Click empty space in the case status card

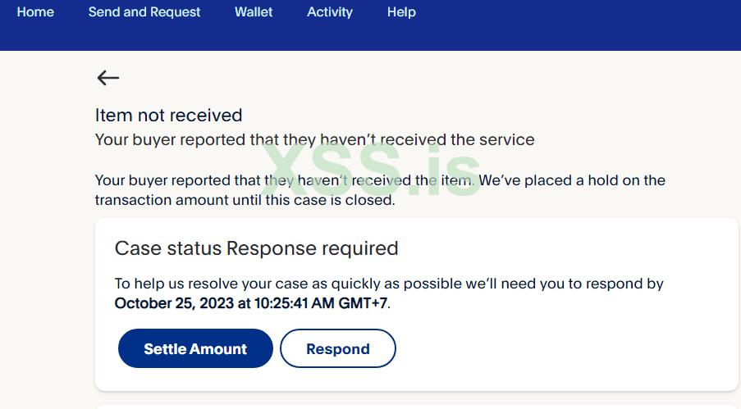pyautogui.click(x=574, y=348)
